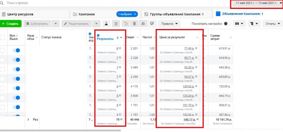Toggle off the ad with 645,38 р. spend
The height and width of the screenshot is (132, 283).
click(16, 69)
